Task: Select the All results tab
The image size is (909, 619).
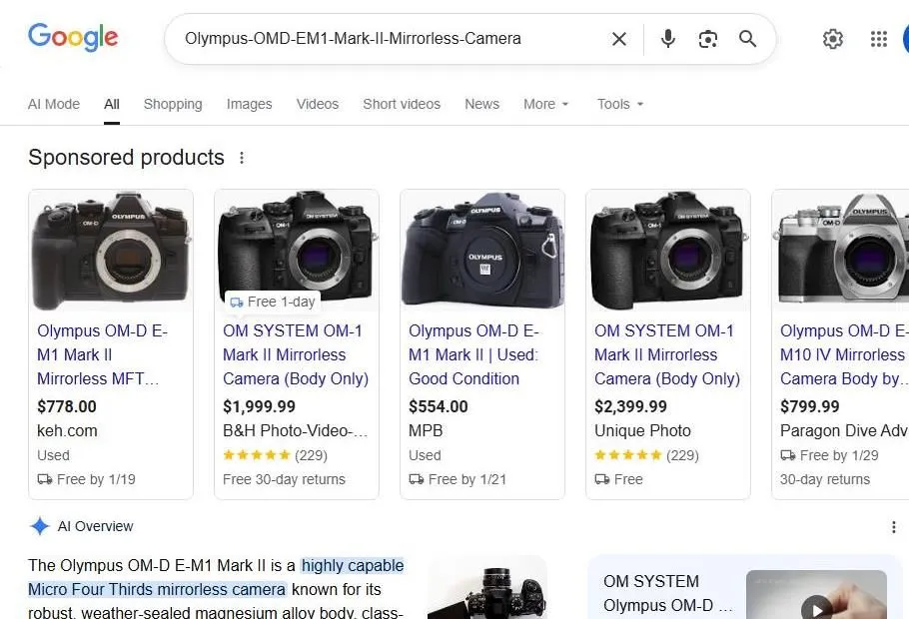Action: [112, 104]
